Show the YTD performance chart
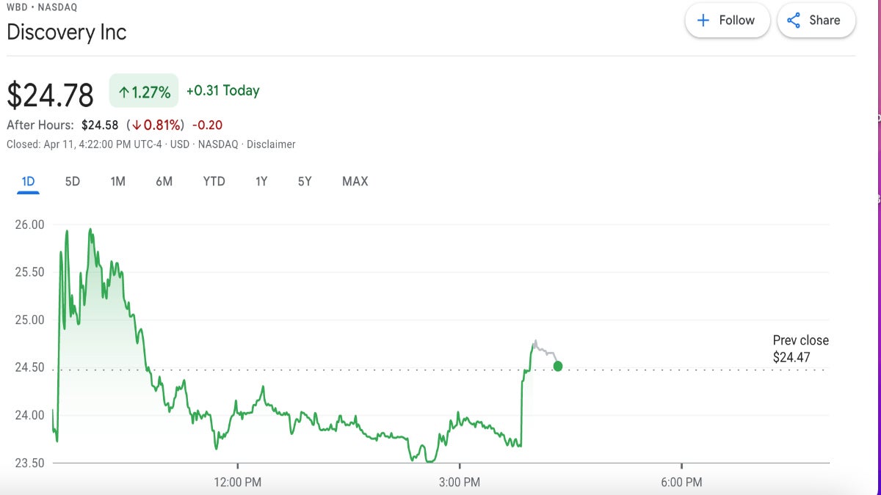 pos(214,181)
